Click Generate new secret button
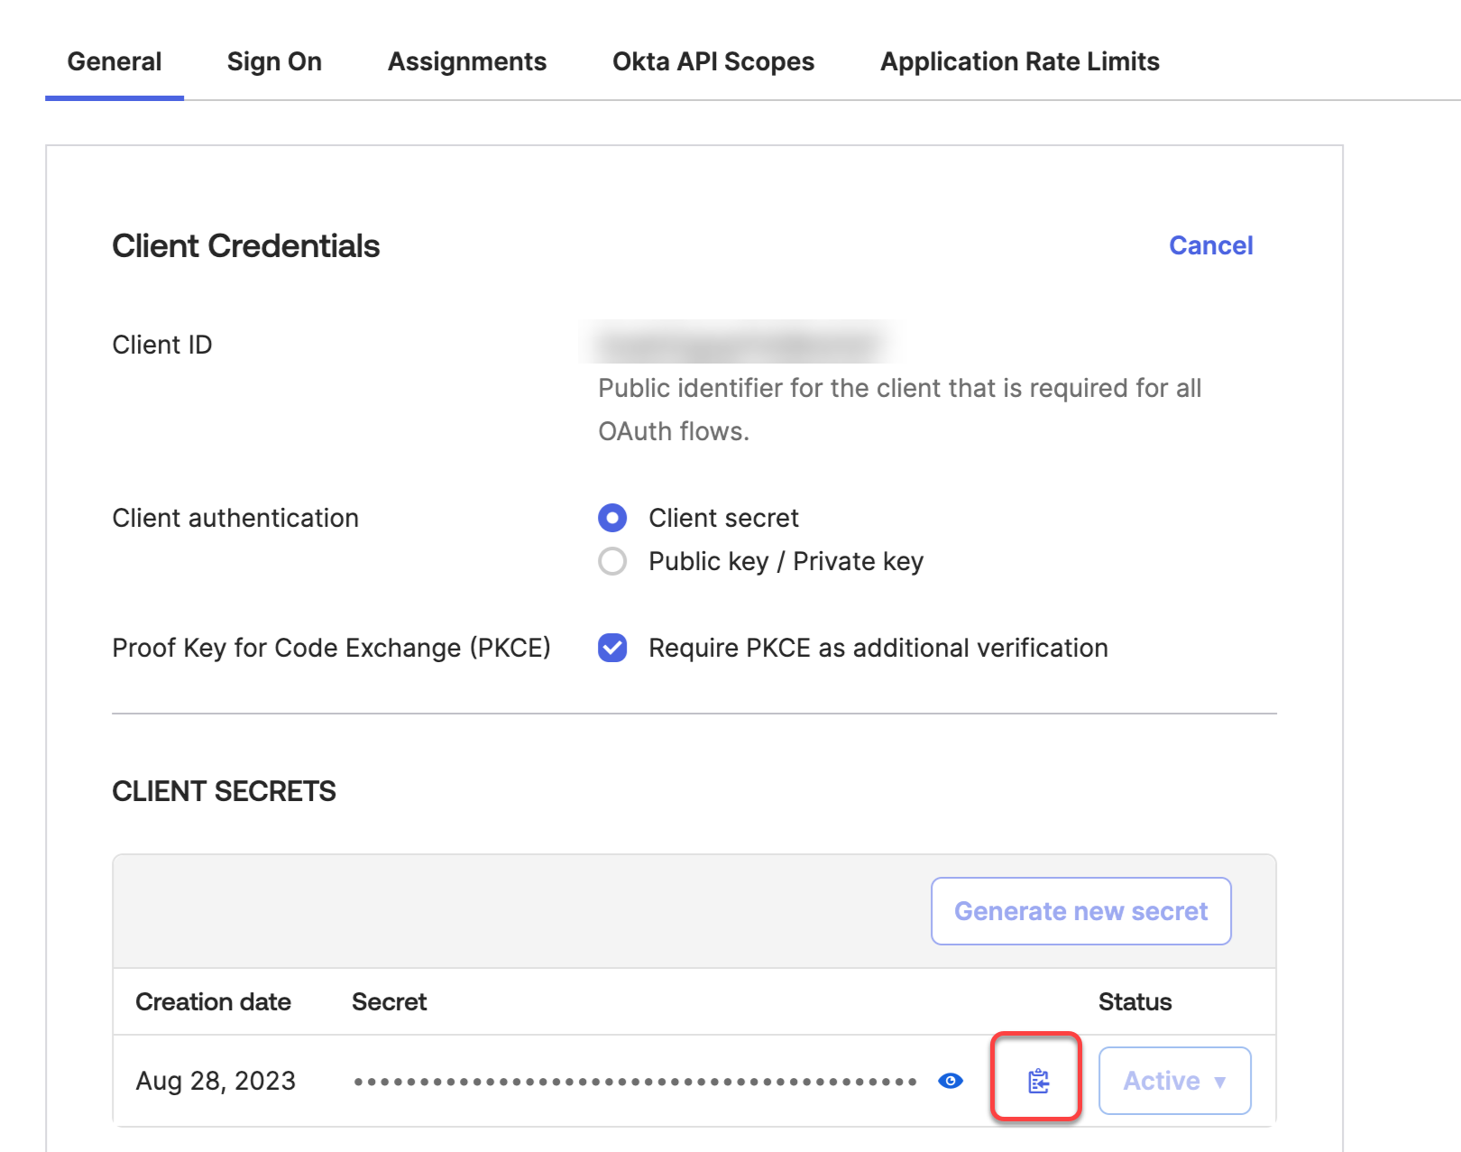Viewport: 1461px width, 1152px height. [1080, 911]
